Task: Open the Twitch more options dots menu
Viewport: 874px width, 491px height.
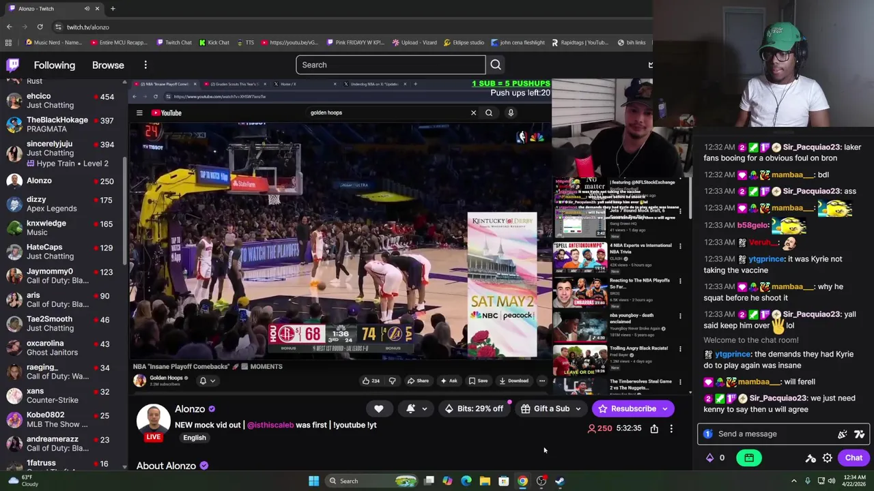Action: click(145, 65)
